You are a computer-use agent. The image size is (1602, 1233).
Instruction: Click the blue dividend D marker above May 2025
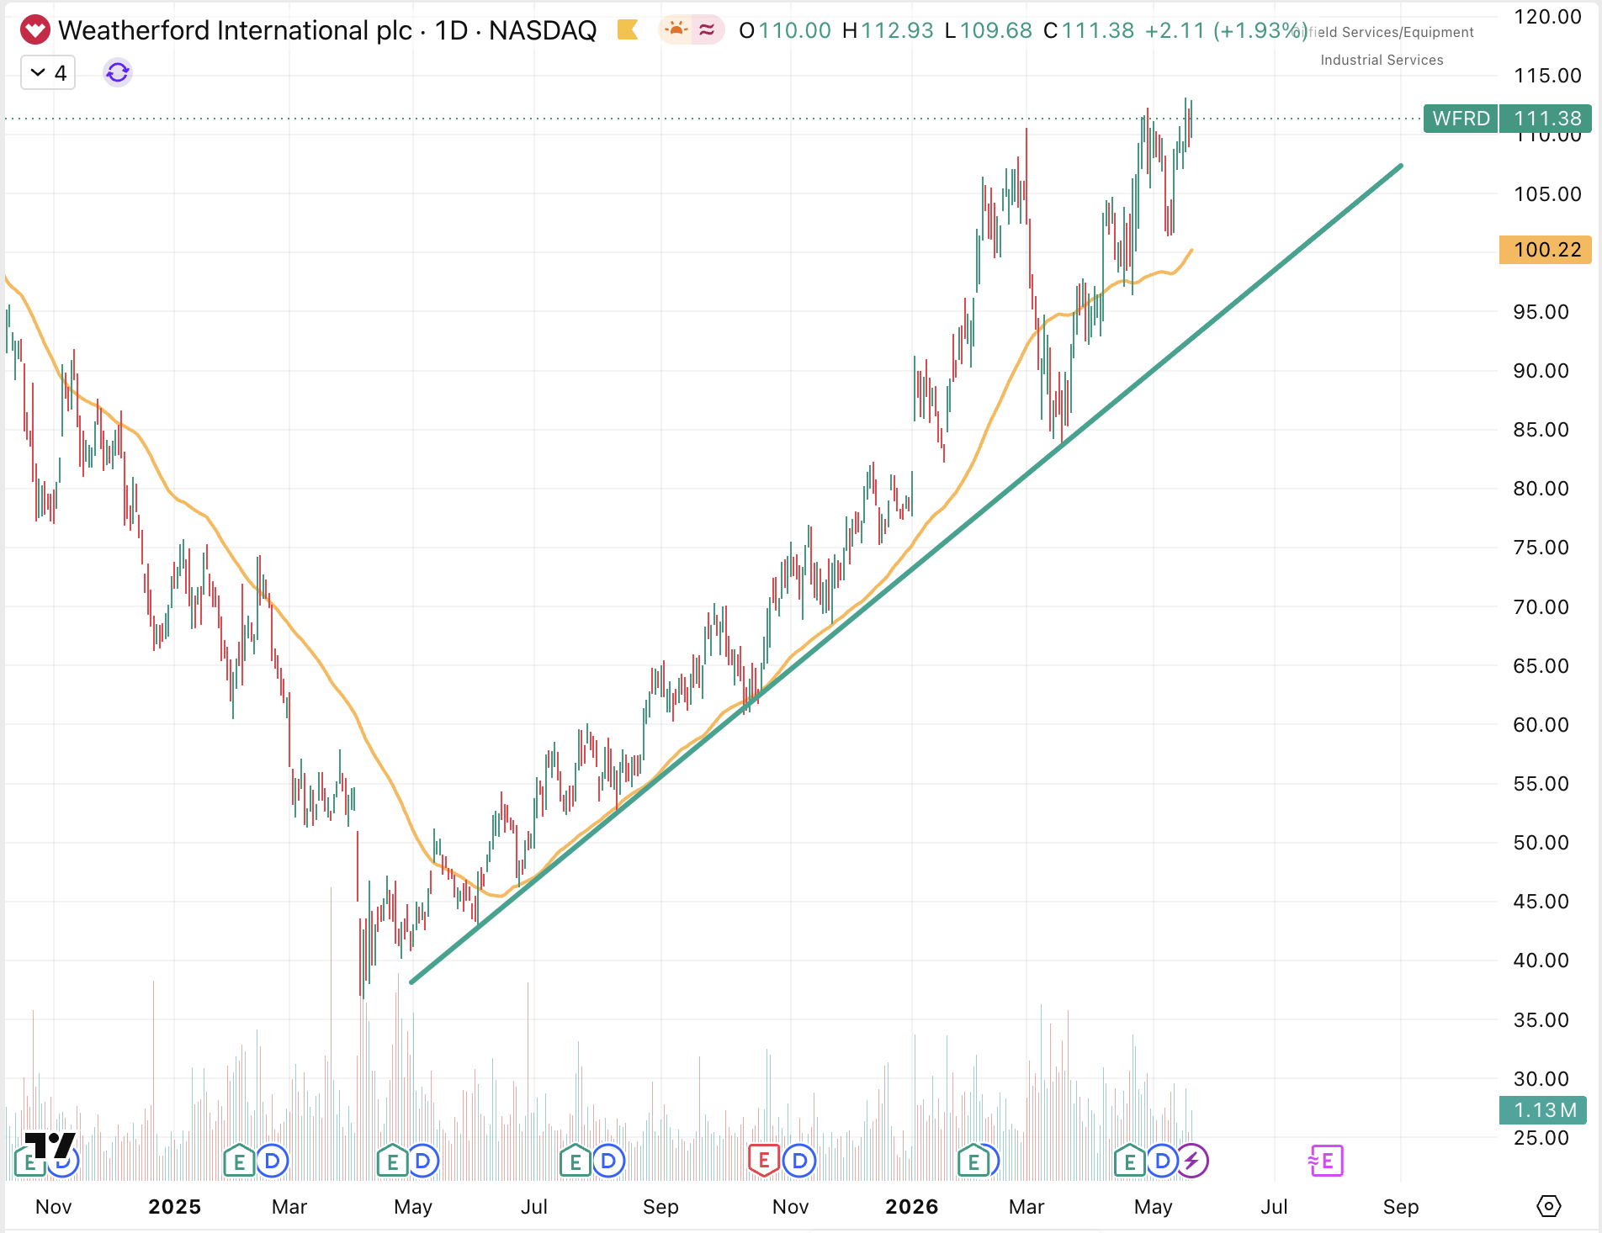422,1162
